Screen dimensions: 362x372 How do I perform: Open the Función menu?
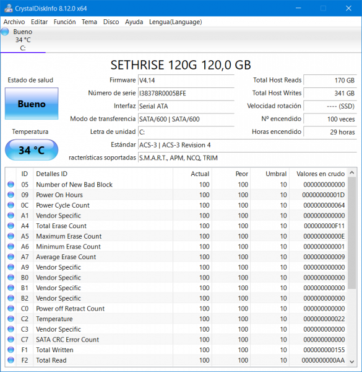[x=64, y=22]
